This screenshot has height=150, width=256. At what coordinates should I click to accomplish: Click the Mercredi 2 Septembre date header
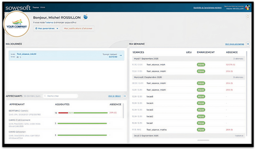click(x=189, y=77)
